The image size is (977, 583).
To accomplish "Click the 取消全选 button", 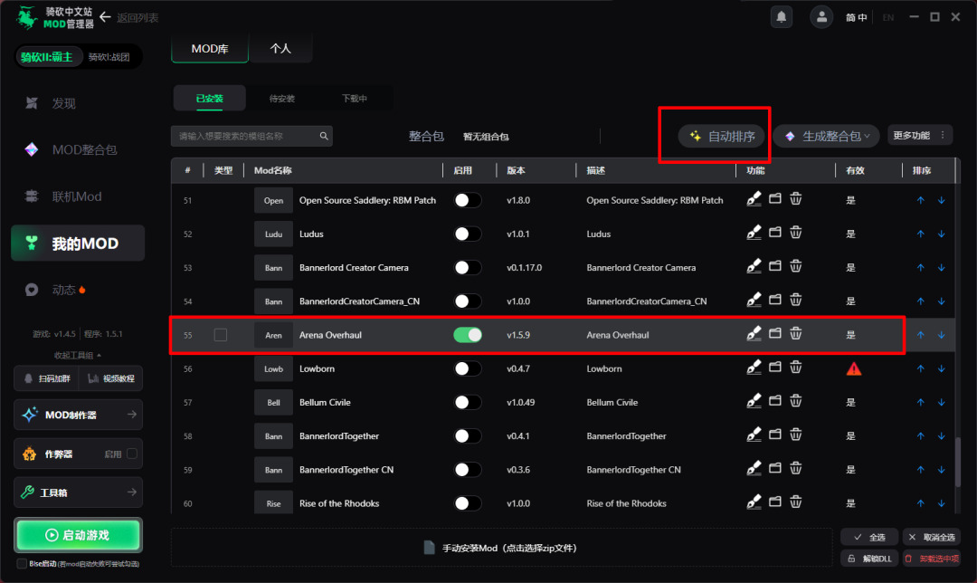I will (932, 537).
